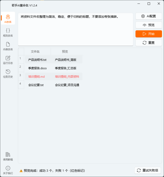This screenshot has width=164, height=177.
Task: Click the 重试失败项 button
Action: click(148, 170)
